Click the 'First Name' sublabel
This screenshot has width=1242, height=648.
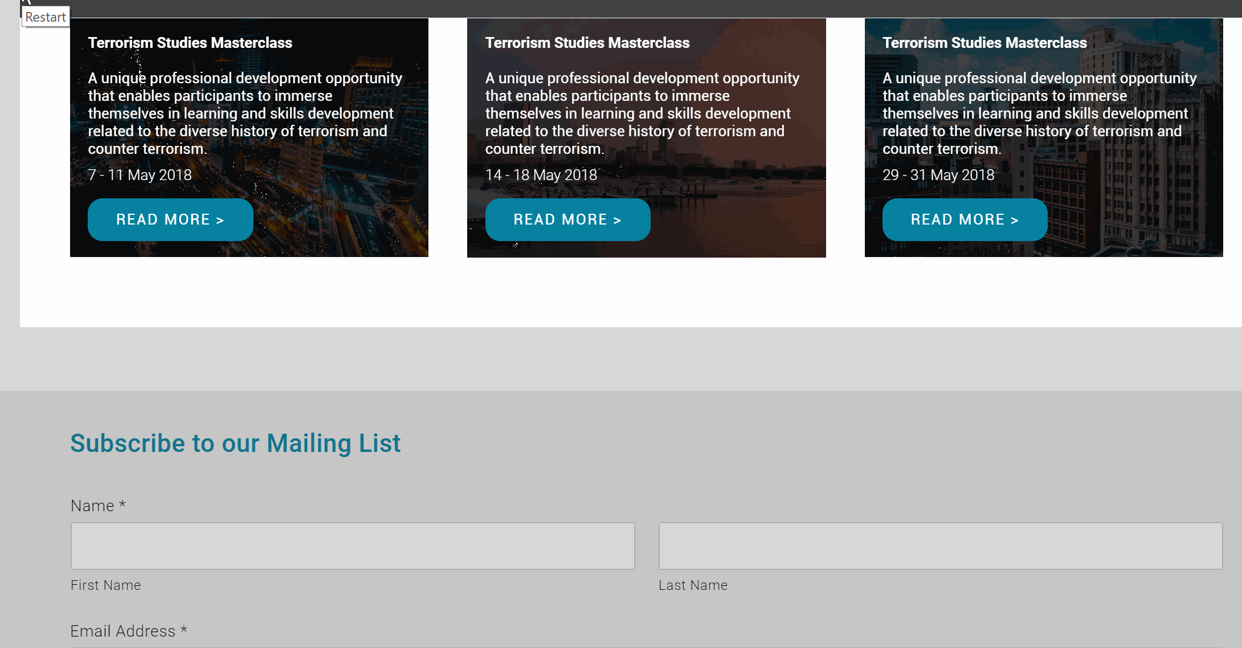pyautogui.click(x=106, y=585)
